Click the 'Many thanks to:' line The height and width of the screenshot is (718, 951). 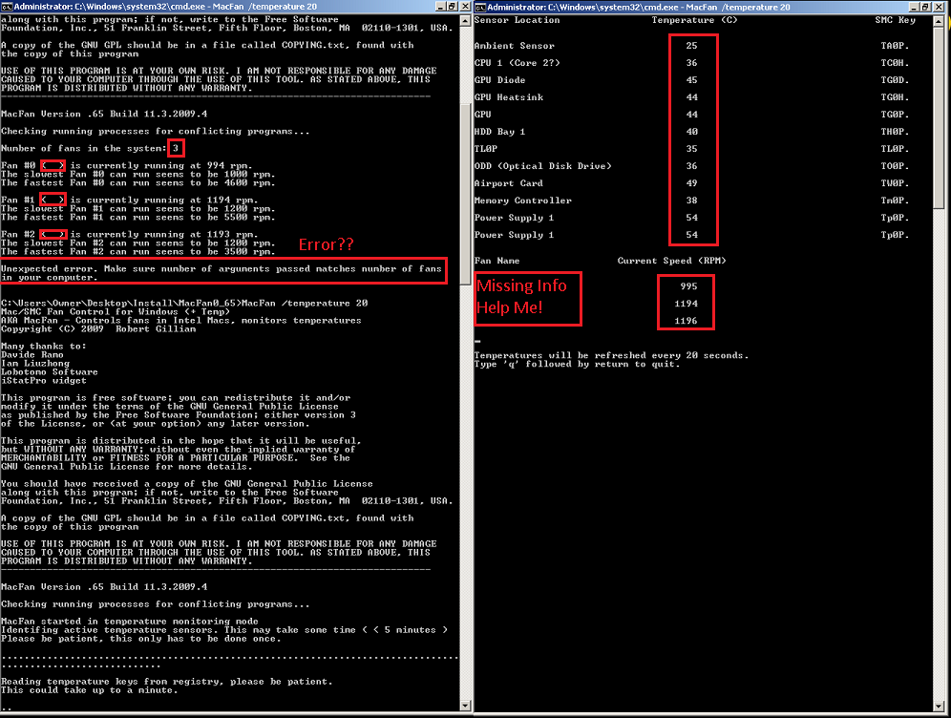pyautogui.click(x=44, y=347)
